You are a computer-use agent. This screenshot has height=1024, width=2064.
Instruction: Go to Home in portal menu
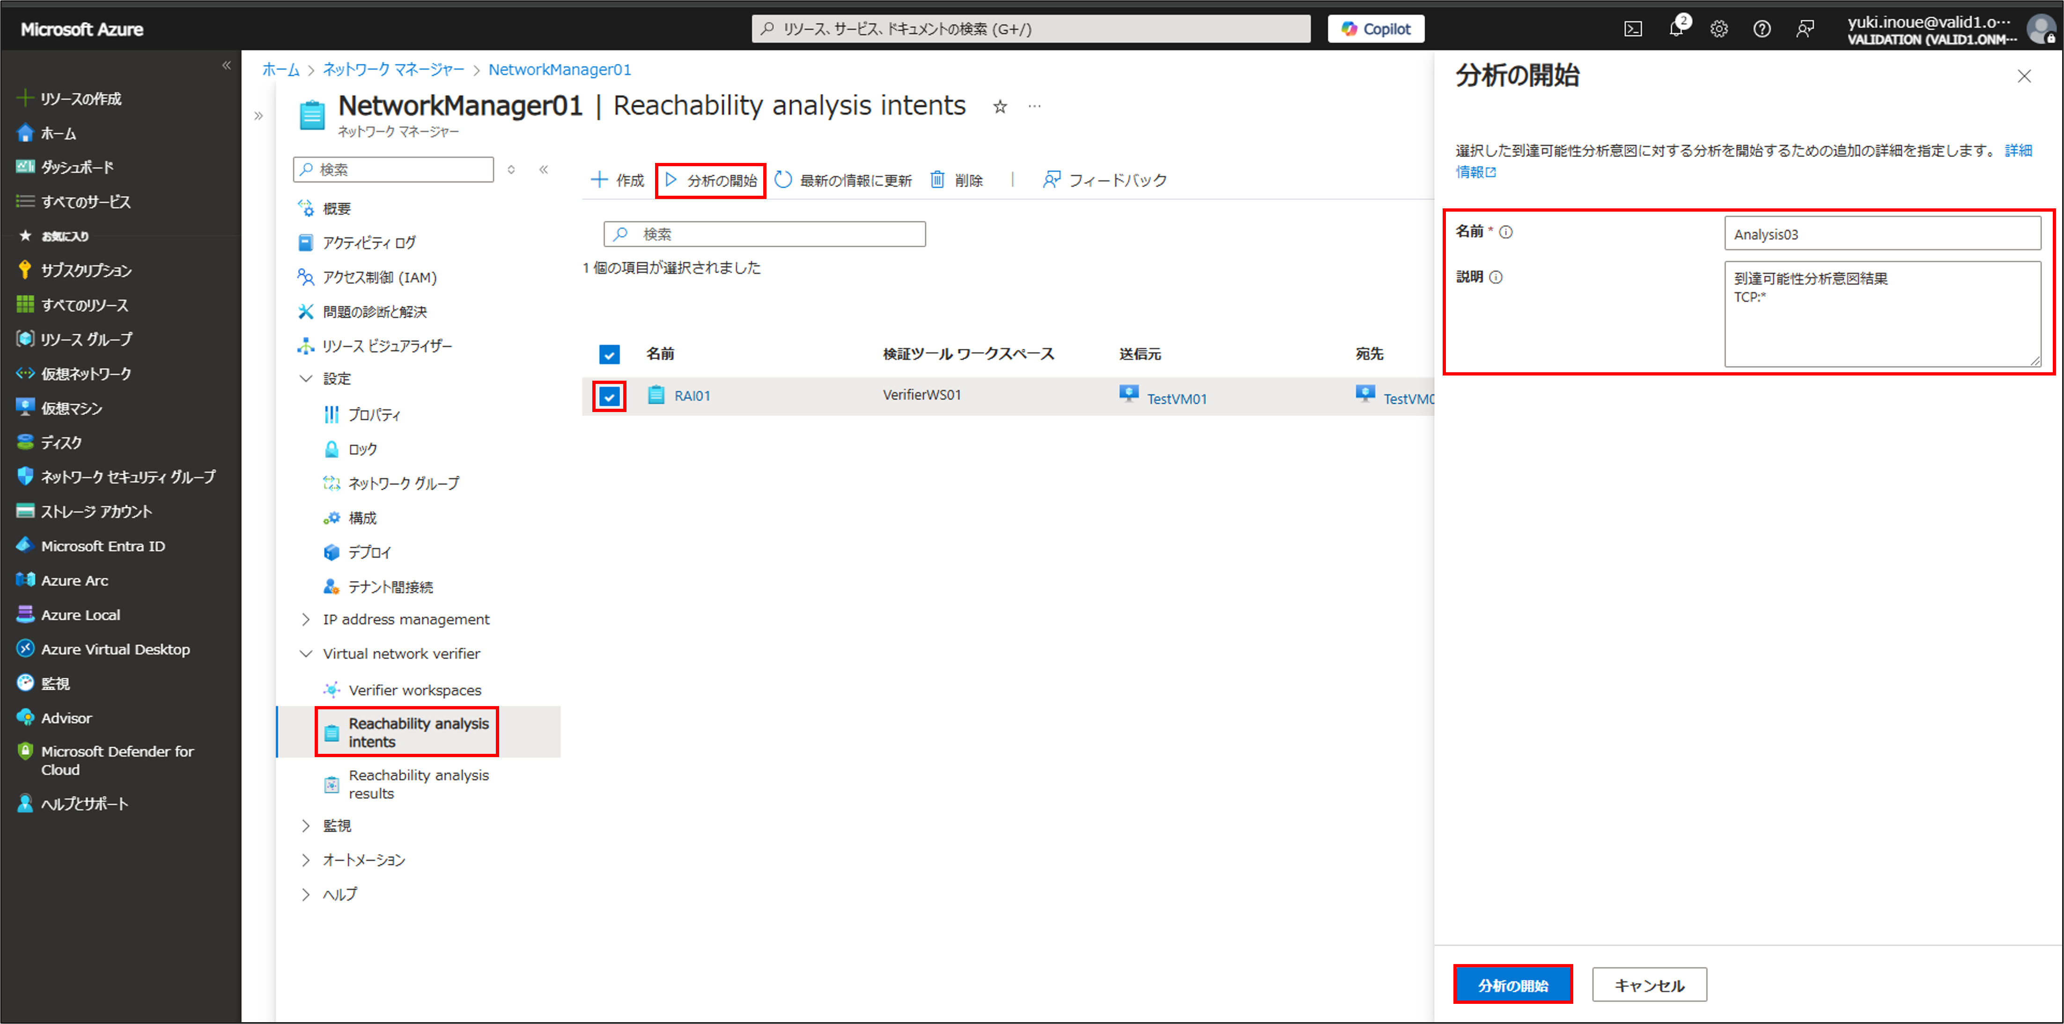click(46, 133)
